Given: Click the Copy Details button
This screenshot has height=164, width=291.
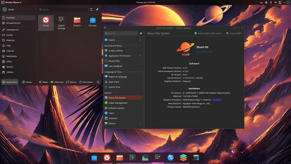Looking at the screenshot, I should tap(234, 33).
